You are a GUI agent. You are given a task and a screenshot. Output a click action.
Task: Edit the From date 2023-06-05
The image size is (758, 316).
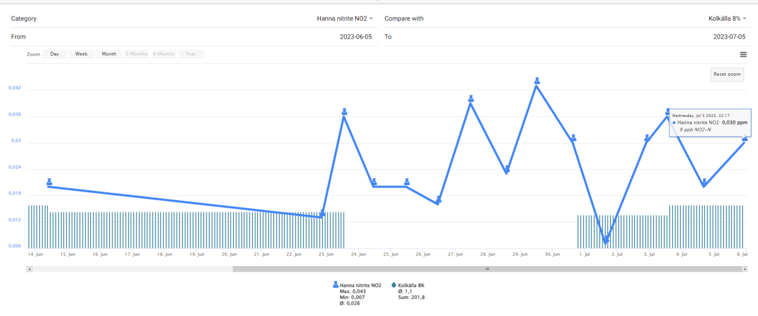click(x=356, y=37)
